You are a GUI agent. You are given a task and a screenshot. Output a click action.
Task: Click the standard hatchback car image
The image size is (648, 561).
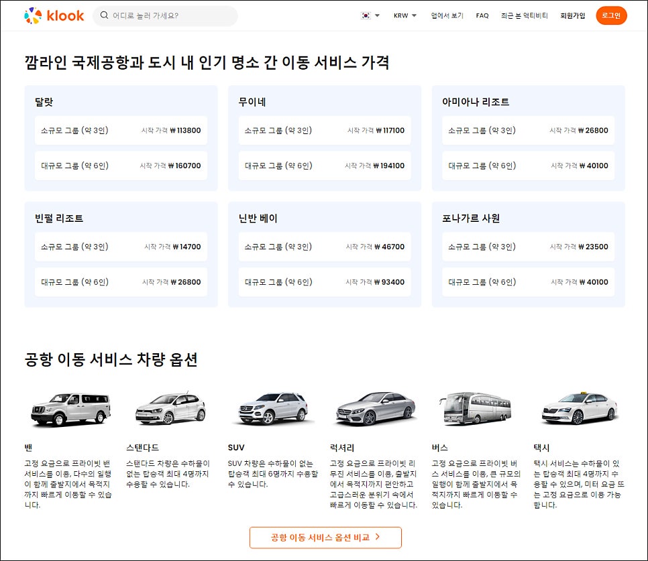point(170,408)
